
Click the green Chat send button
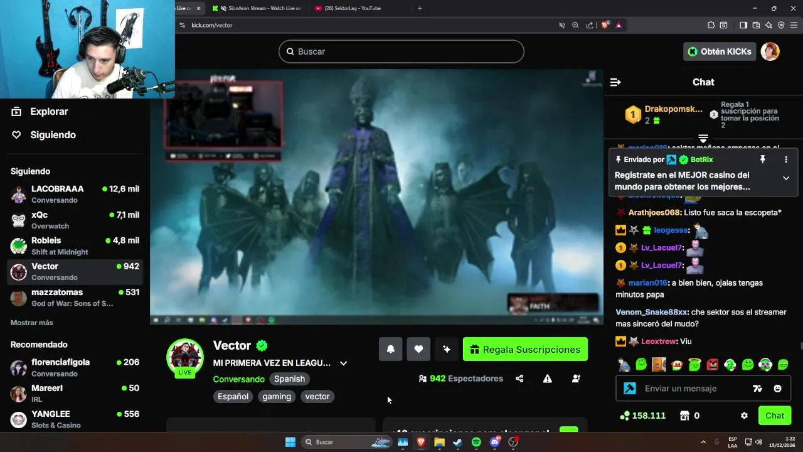(x=774, y=416)
